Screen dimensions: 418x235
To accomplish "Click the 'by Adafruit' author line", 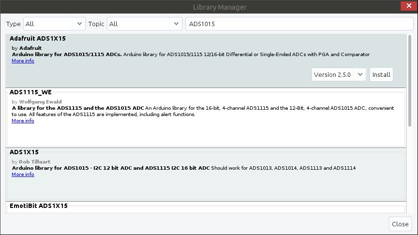I will pyautogui.click(x=27, y=48).
